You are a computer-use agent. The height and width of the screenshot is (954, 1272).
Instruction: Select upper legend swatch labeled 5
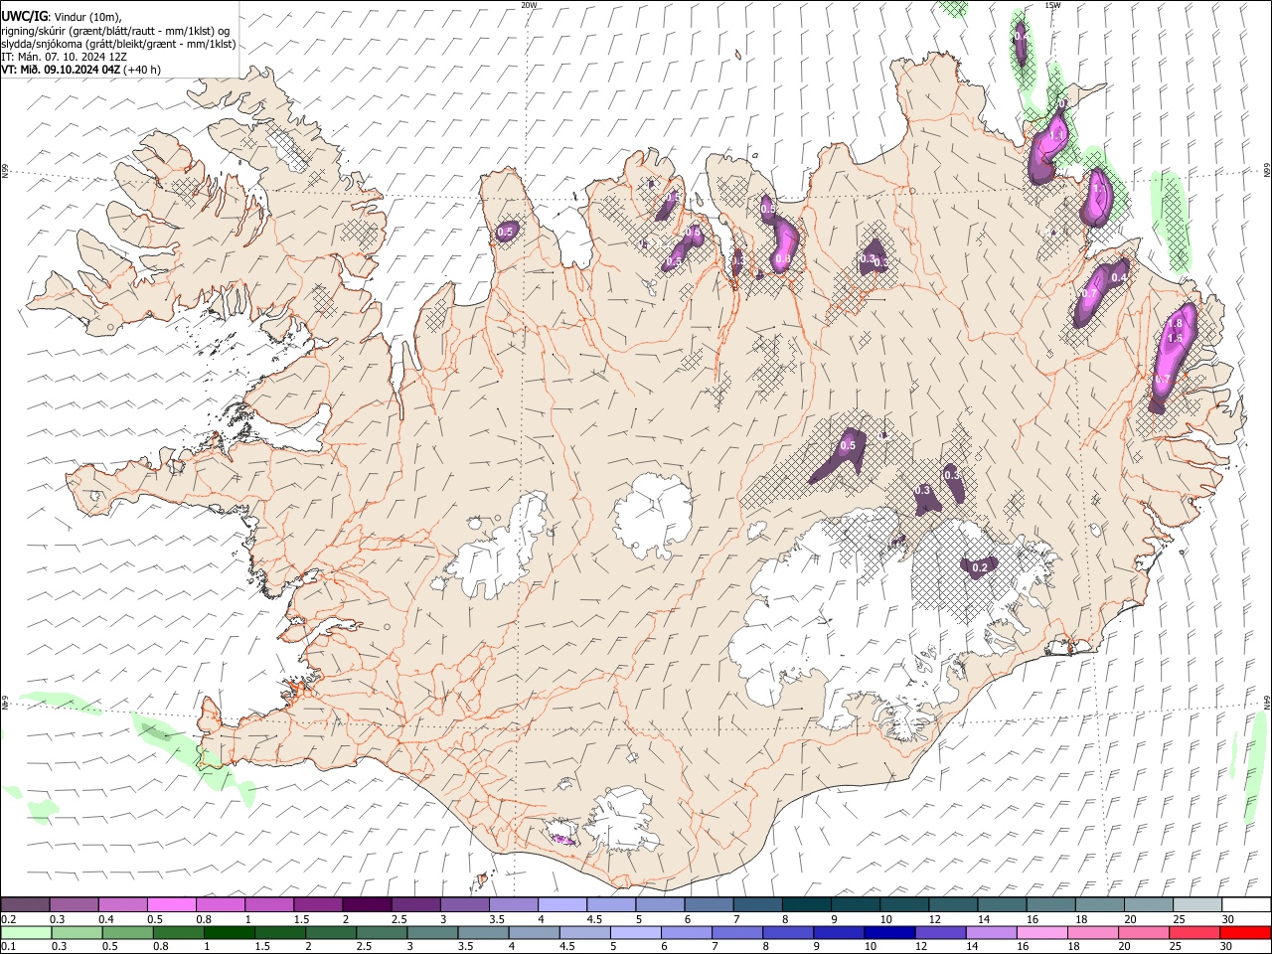point(659,904)
